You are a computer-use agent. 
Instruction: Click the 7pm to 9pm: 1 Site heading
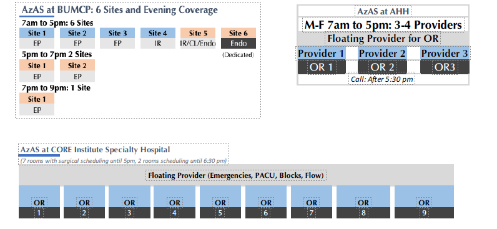(x=56, y=88)
